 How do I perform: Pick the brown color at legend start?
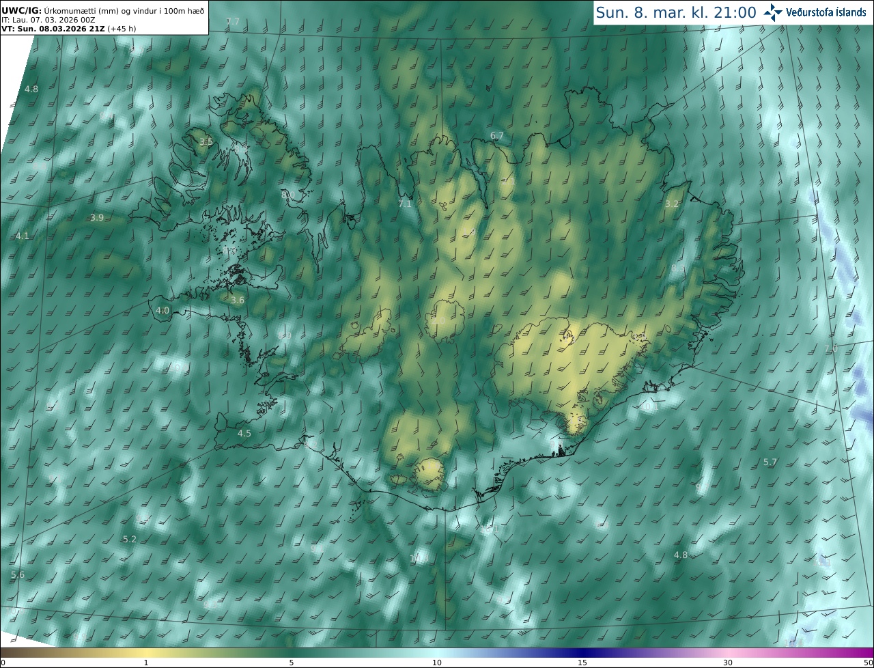5,653
